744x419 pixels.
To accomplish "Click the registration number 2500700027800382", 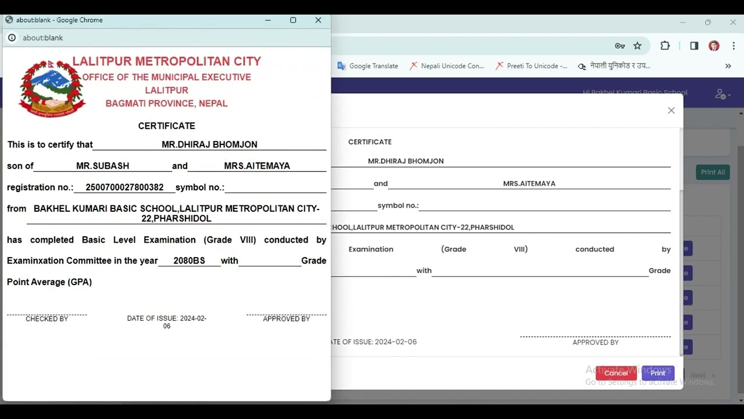I will pos(124,187).
